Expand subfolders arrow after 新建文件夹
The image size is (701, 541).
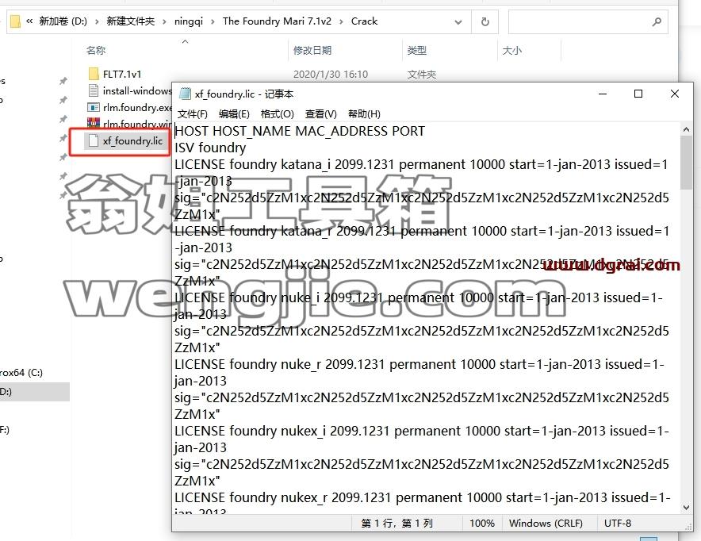coord(164,21)
